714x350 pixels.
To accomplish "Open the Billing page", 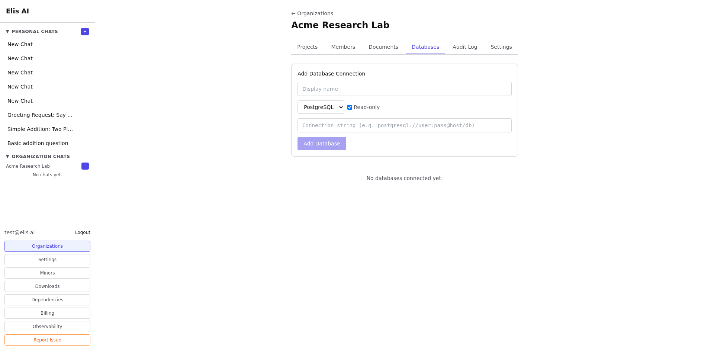I will click(47, 313).
